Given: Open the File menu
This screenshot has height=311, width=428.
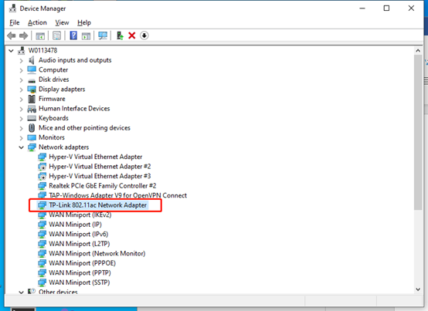Looking at the screenshot, I should [x=15, y=22].
